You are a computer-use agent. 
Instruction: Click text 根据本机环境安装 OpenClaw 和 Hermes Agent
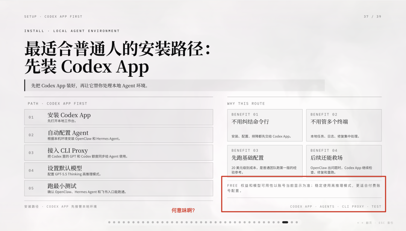[x=84, y=139]
